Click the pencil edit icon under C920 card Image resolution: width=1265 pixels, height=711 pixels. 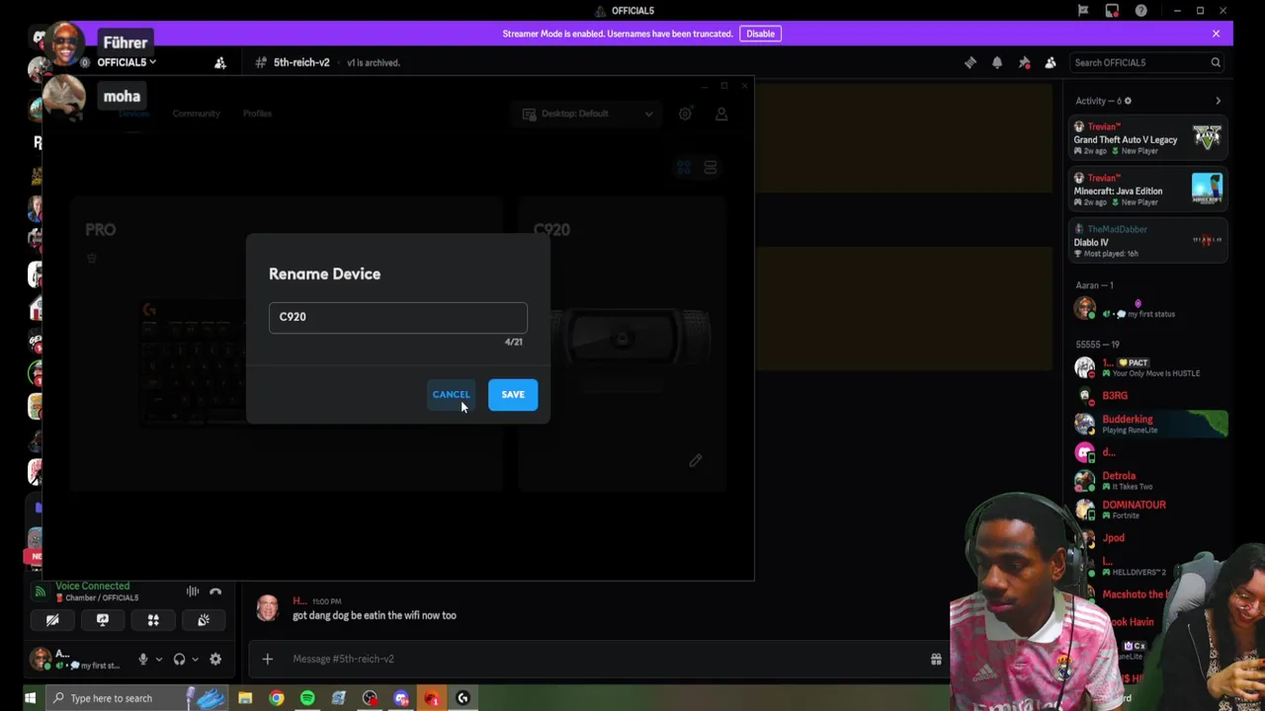(x=696, y=460)
